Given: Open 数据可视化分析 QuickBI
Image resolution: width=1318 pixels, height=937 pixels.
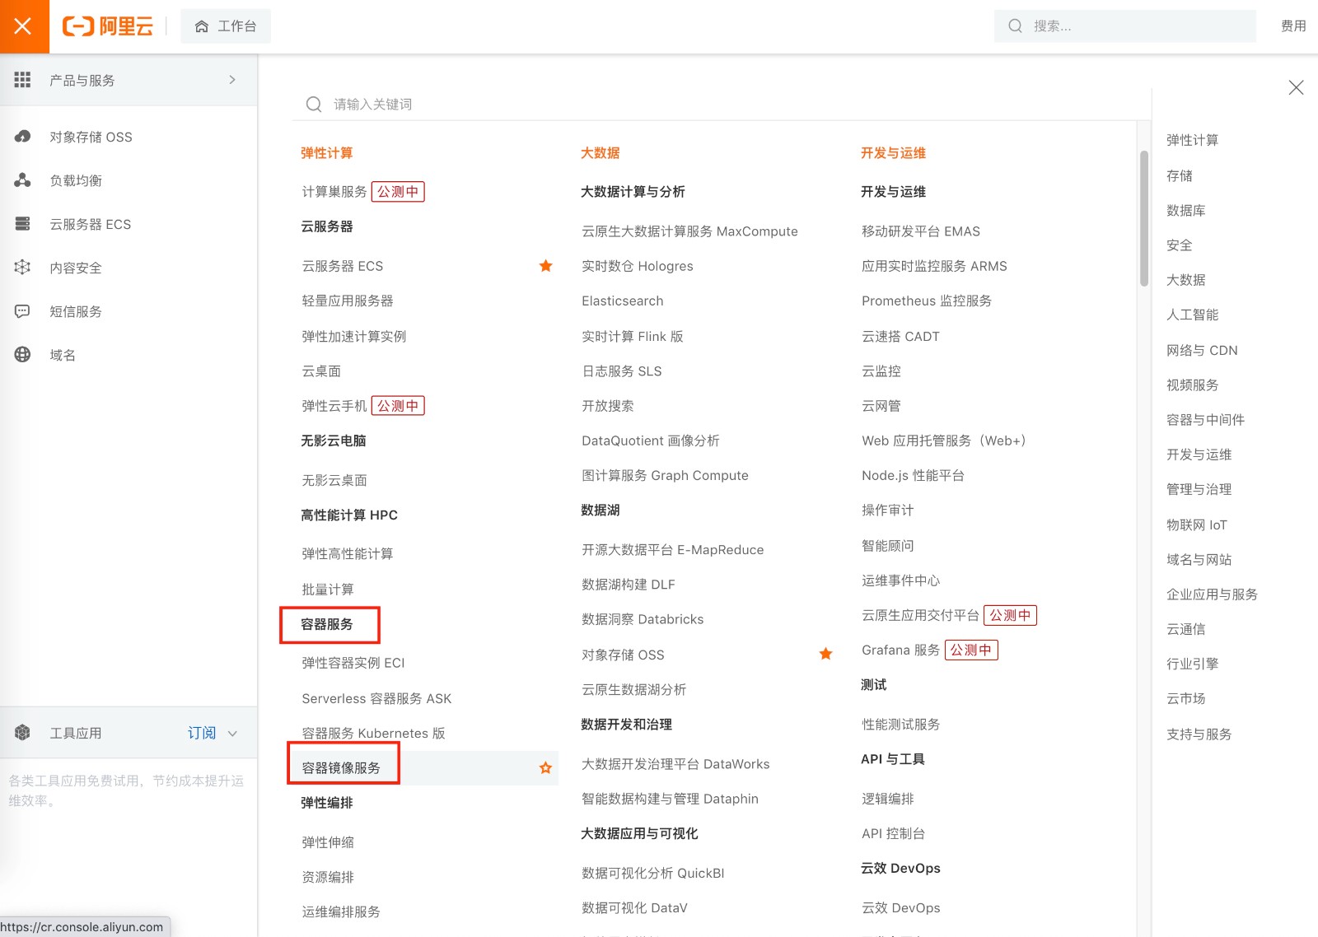Looking at the screenshot, I should point(653,873).
